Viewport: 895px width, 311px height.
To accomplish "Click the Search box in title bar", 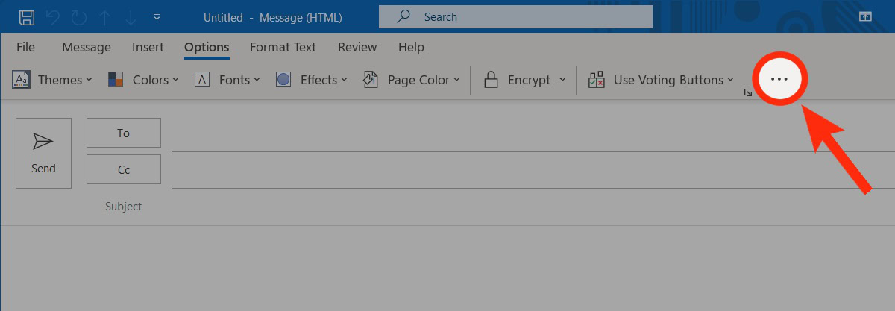I will 515,16.
